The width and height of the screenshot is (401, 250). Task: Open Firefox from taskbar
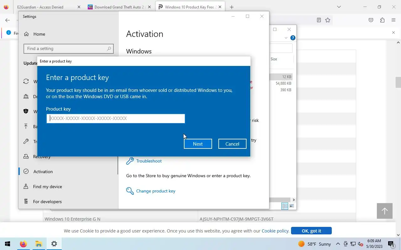click(23, 244)
